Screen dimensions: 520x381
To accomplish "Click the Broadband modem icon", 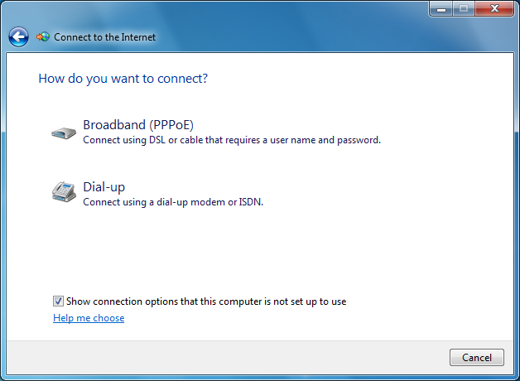I will tap(63, 133).
